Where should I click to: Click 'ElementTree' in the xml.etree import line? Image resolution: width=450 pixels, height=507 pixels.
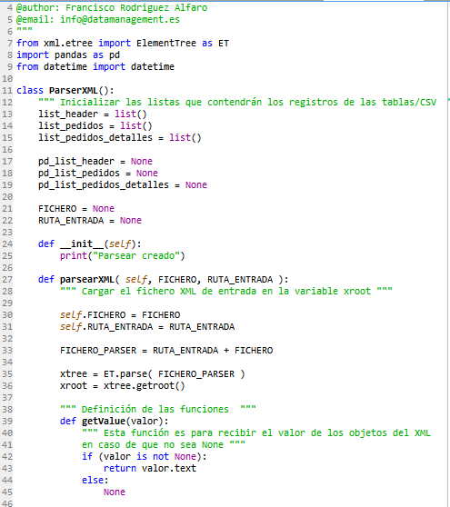tap(166, 44)
